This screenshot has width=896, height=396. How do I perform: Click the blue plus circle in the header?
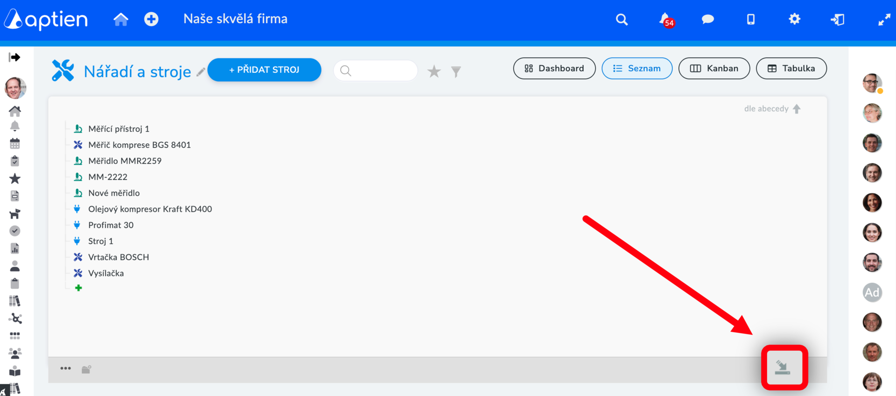click(151, 19)
